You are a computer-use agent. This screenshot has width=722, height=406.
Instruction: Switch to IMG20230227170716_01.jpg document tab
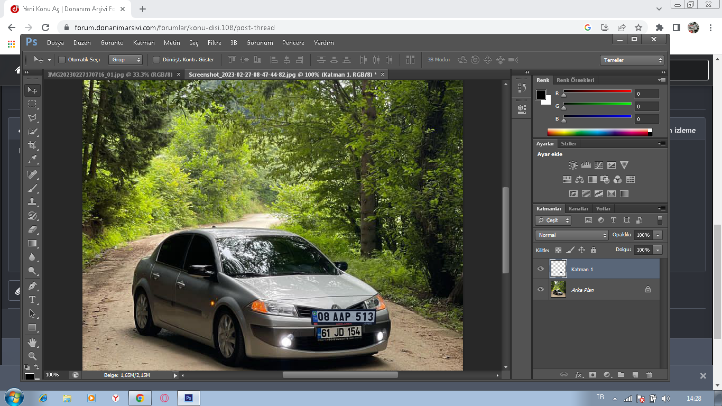click(110, 75)
